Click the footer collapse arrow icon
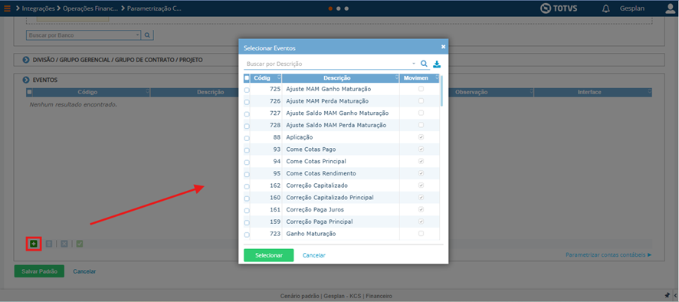Viewport: 679px width, 302px height. tap(674, 296)
